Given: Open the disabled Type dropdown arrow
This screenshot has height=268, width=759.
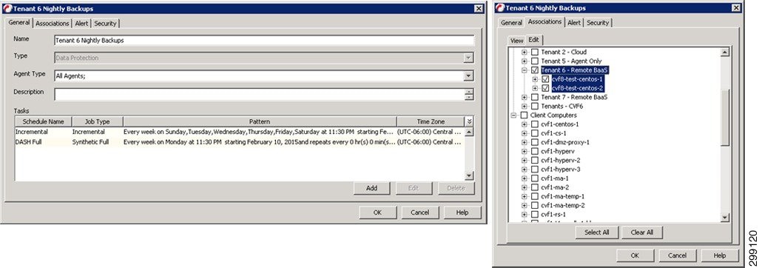Looking at the screenshot, I should [x=468, y=58].
